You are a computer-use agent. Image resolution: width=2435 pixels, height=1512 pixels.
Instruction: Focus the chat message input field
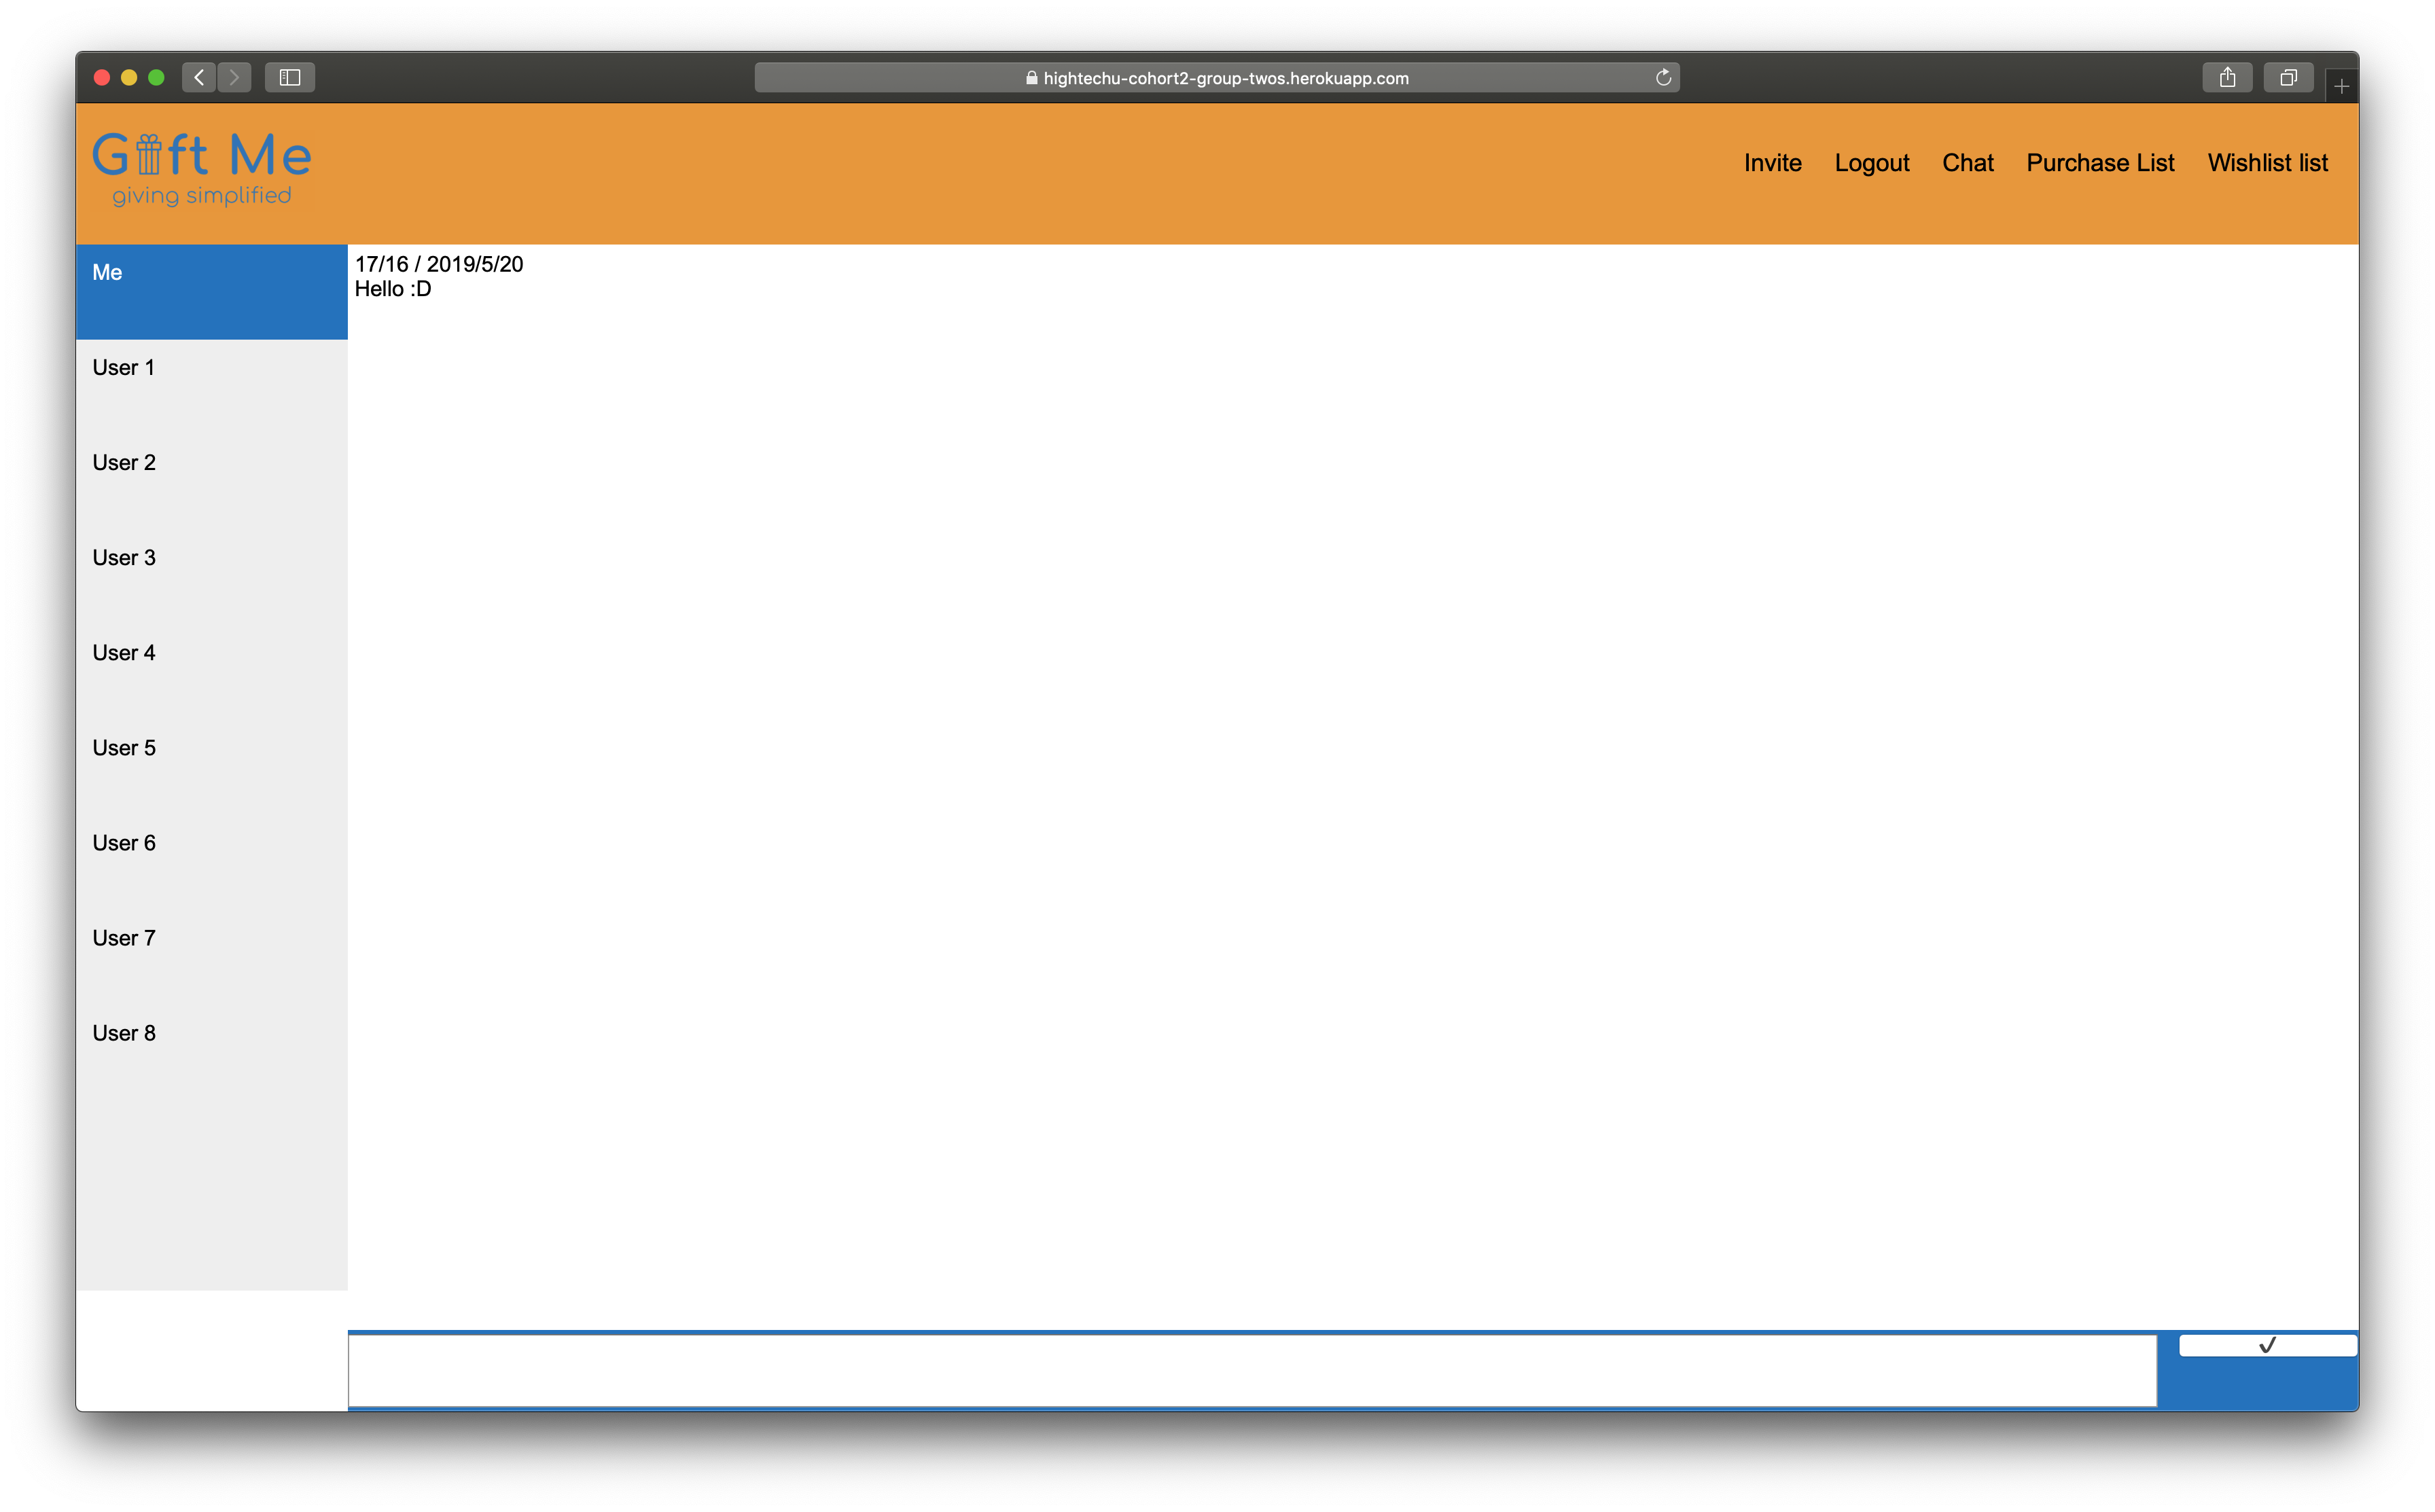click(1251, 1370)
